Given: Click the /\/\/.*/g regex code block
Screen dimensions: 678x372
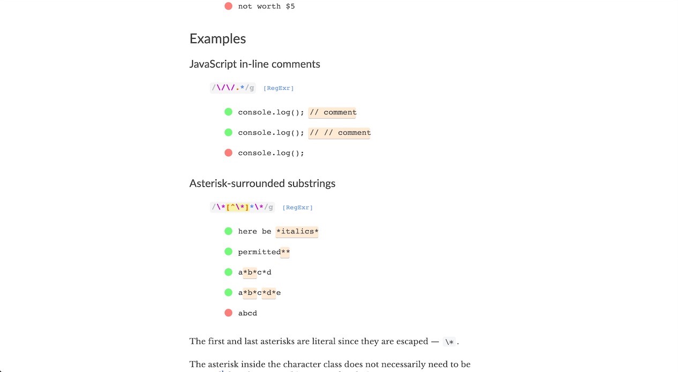Looking at the screenshot, I should pos(233,88).
